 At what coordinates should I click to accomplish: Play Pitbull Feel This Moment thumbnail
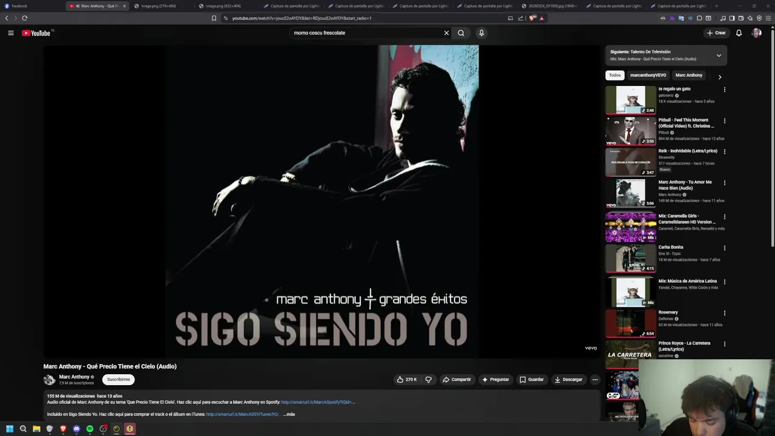pyautogui.click(x=630, y=131)
